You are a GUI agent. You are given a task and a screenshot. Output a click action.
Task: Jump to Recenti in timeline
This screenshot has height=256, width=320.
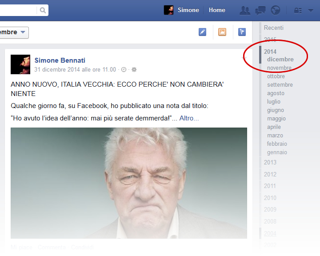273,28
